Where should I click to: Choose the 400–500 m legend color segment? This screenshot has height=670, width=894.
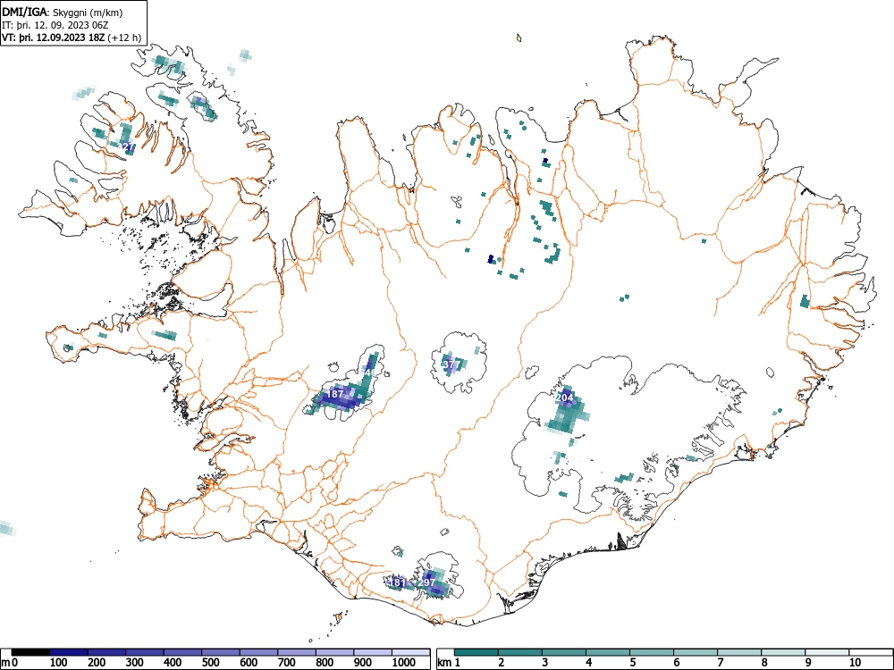pos(182,652)
